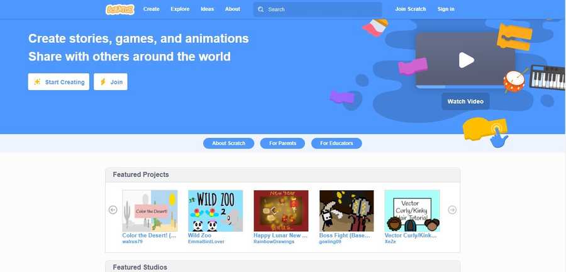Screen dimensions: 566x272
Task: Open the Boss Fight project title link
Action: [x=345, y=235]
